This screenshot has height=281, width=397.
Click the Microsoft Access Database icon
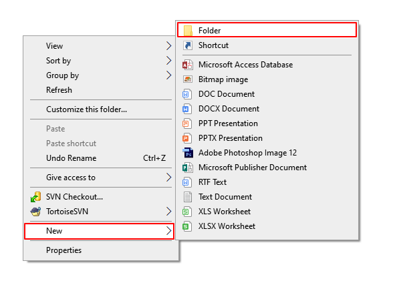point(188,65)
